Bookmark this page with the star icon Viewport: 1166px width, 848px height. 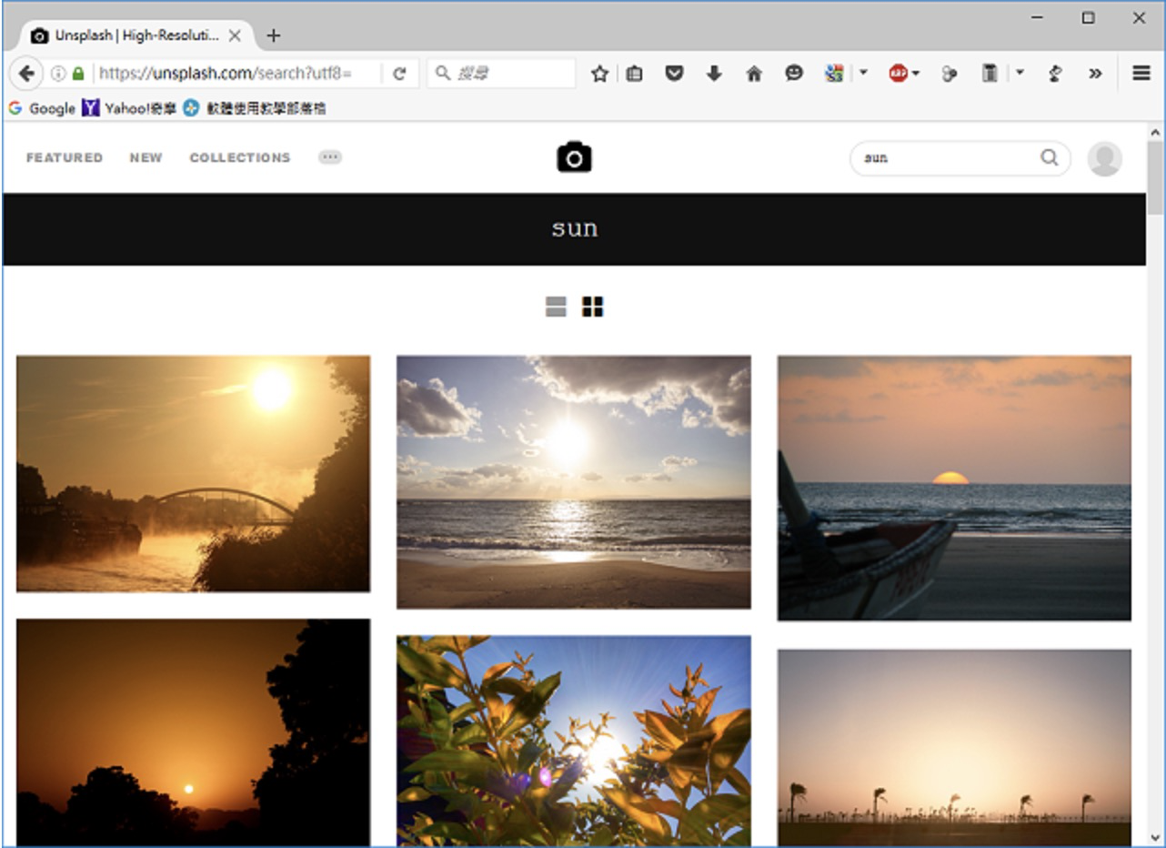(x=599, y=74)
